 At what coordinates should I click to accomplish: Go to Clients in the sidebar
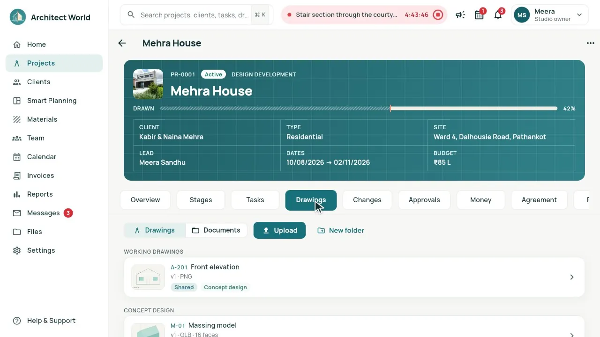54,82
